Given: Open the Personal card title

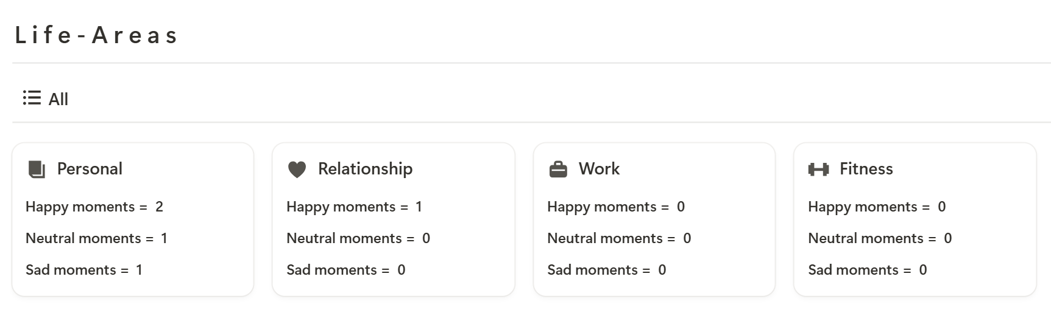Looking at the screenshot, I should pyautogui.click(x=90, y=169).
